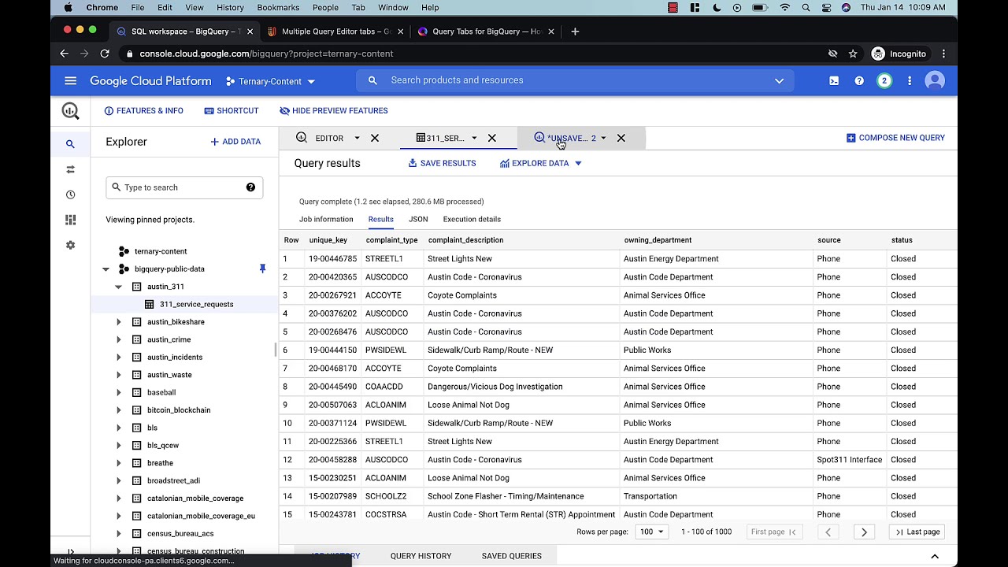Open the rows per page dropdown
1008x567 pixels.
click(x=652, y=532)
